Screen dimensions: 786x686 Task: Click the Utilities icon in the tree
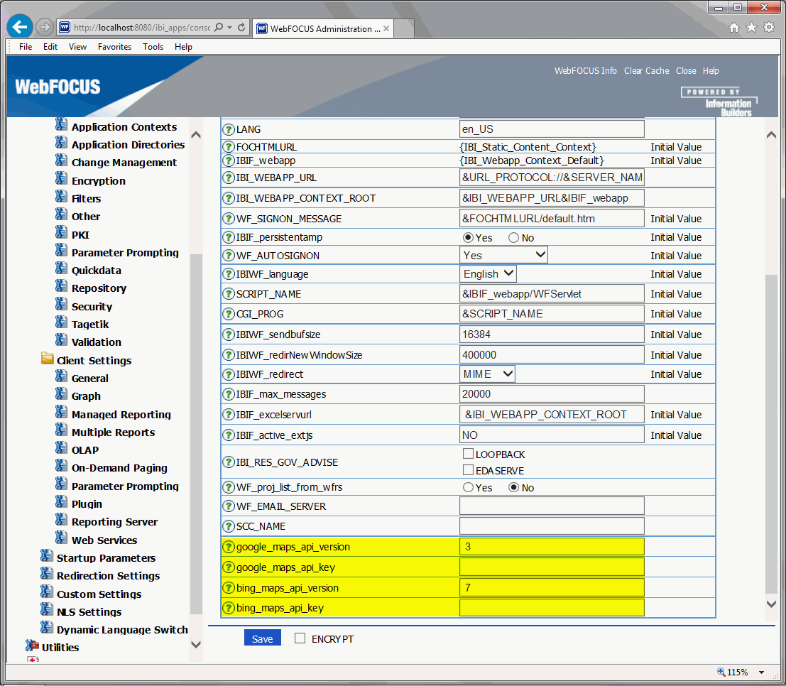(32, 646)
